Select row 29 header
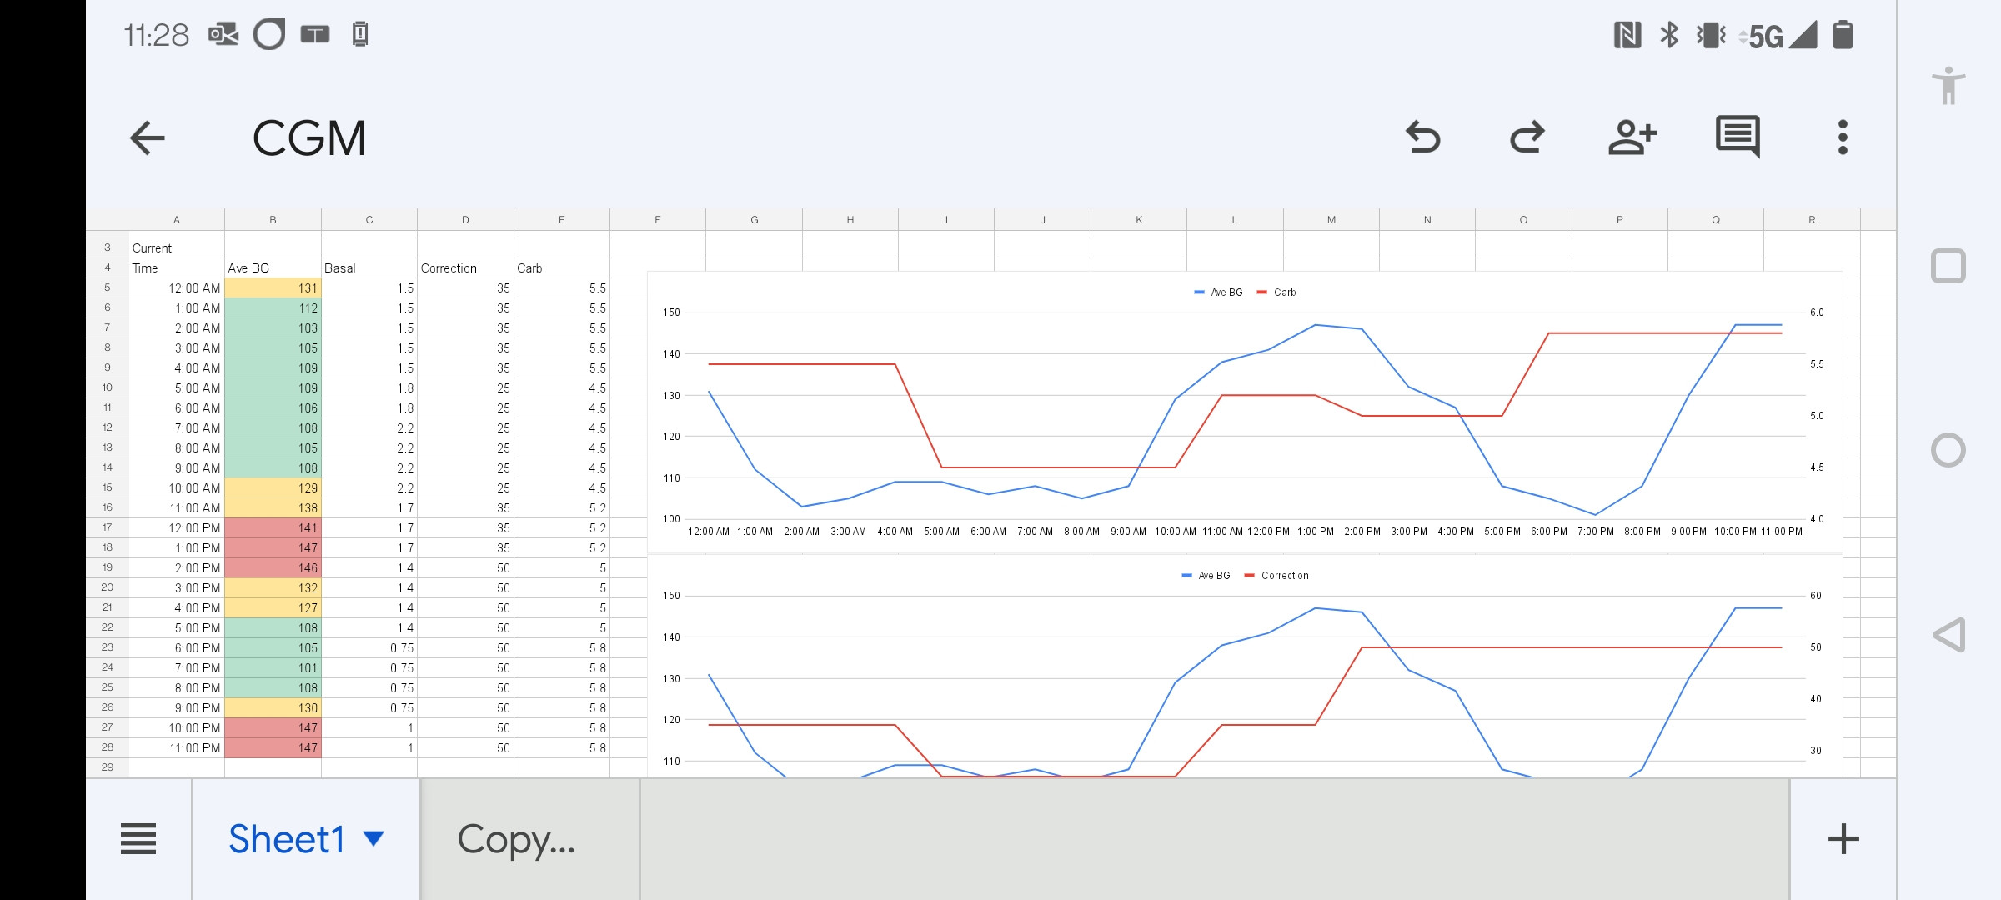2001x900 pixels. pos(108,767)
